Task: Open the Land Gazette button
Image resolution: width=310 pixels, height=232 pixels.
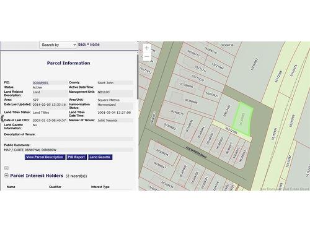Action: [100, 157]
